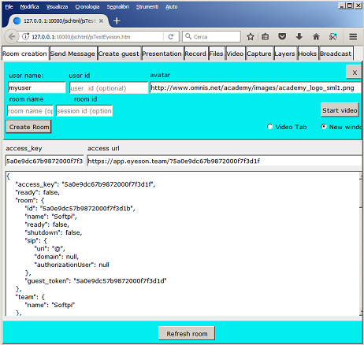
Task: Click the "team": { line
Action: pos(30,297)
